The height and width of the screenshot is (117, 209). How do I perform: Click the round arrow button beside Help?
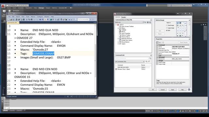pyautogui.click(x=189, y=90)
